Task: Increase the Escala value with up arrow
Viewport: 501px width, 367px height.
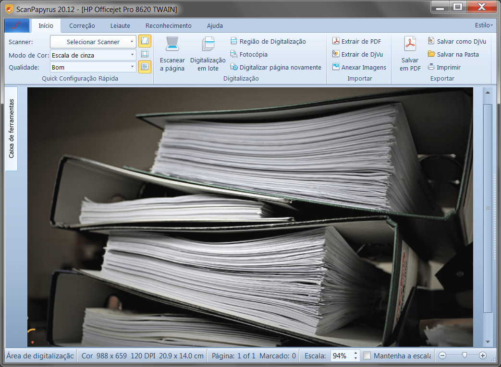Action: 355,353
